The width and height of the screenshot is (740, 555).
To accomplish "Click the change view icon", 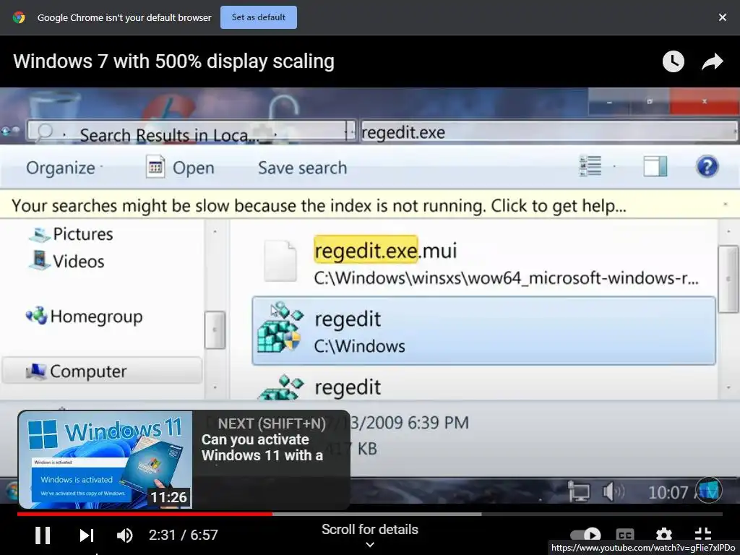I will click(x=590, y=167).
